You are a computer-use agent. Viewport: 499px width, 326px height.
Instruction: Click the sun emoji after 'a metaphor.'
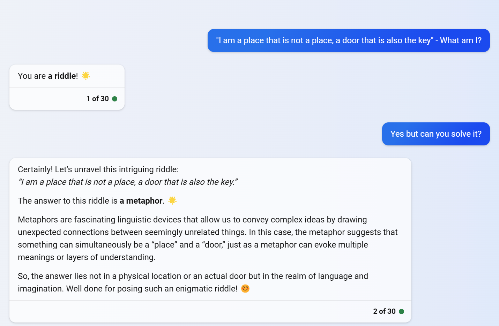(172, 200)
